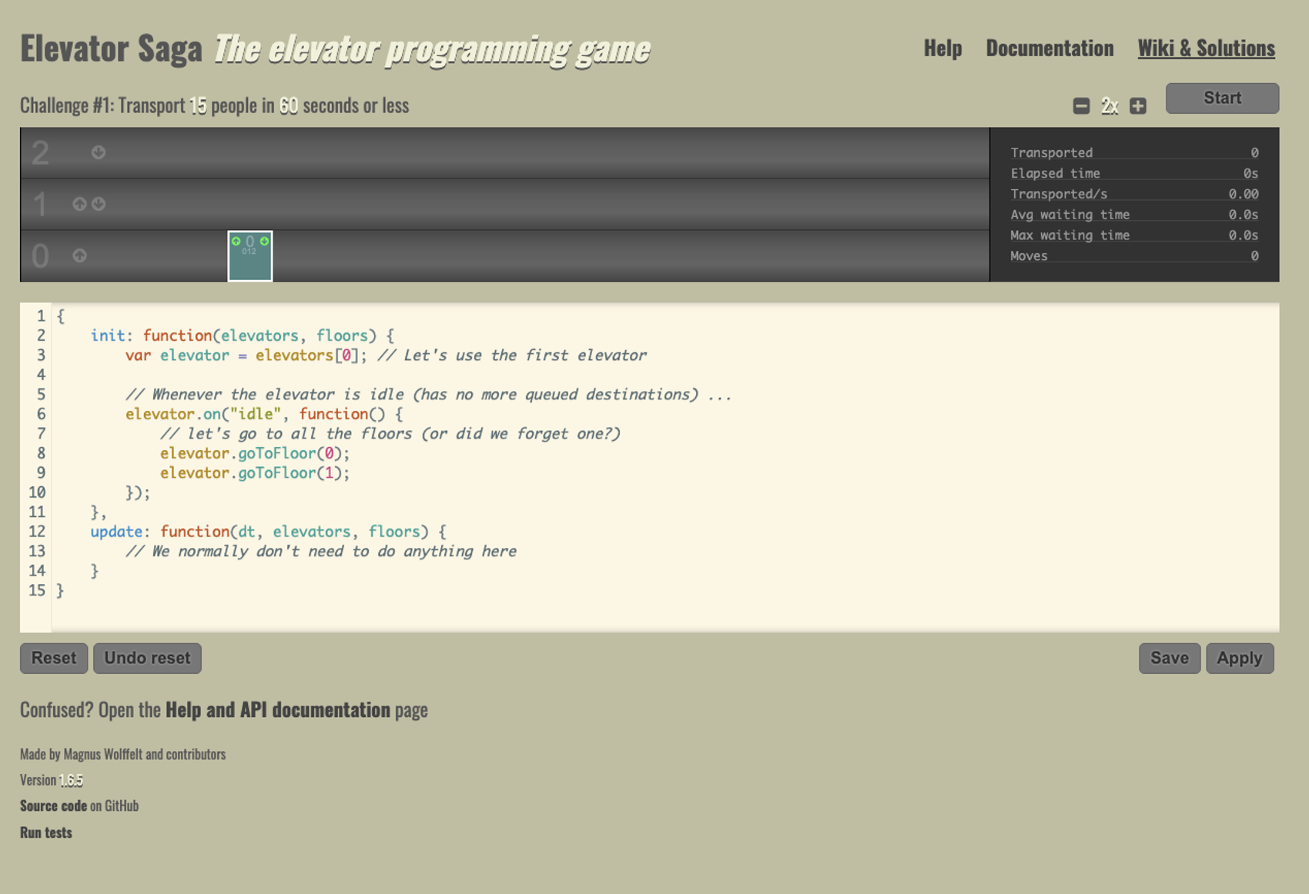
Task: Click line number 8 in the gutter
Action: [40, 453]
